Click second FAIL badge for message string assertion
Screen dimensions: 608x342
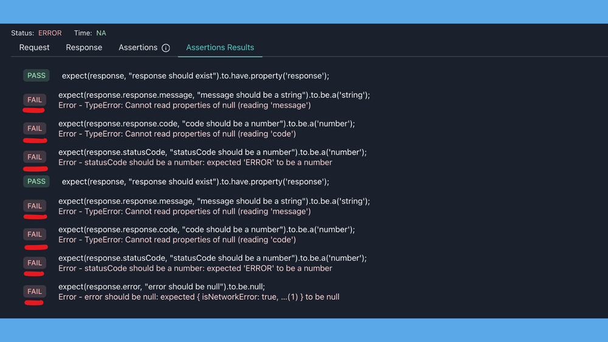(35, 206)
